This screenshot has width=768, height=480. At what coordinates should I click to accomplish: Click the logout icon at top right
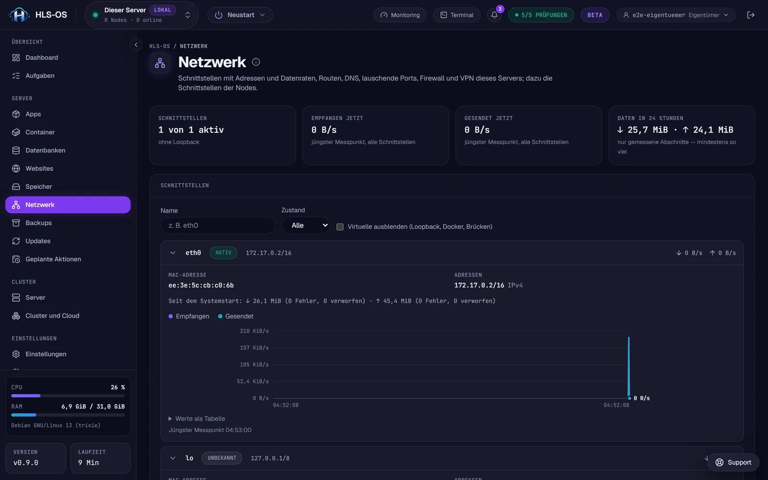[751, 15]
